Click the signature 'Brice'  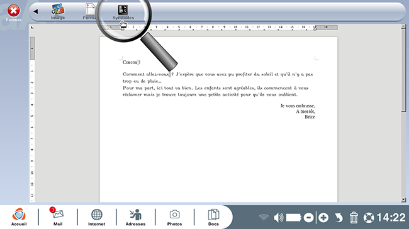310,117
